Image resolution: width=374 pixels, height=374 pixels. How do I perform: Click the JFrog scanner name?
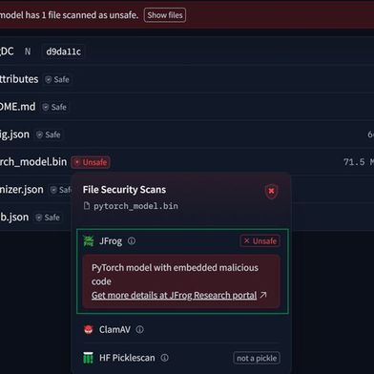pos(111,241)
